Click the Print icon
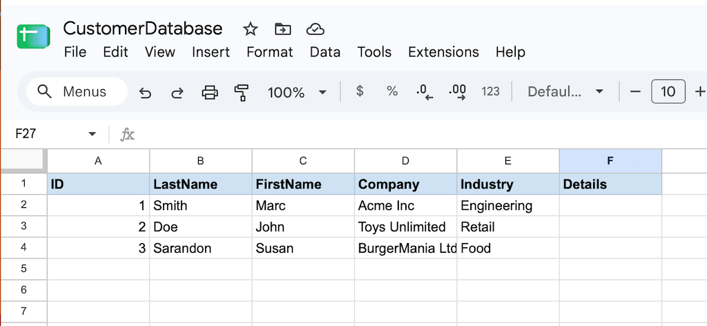 tap(210, 93)
